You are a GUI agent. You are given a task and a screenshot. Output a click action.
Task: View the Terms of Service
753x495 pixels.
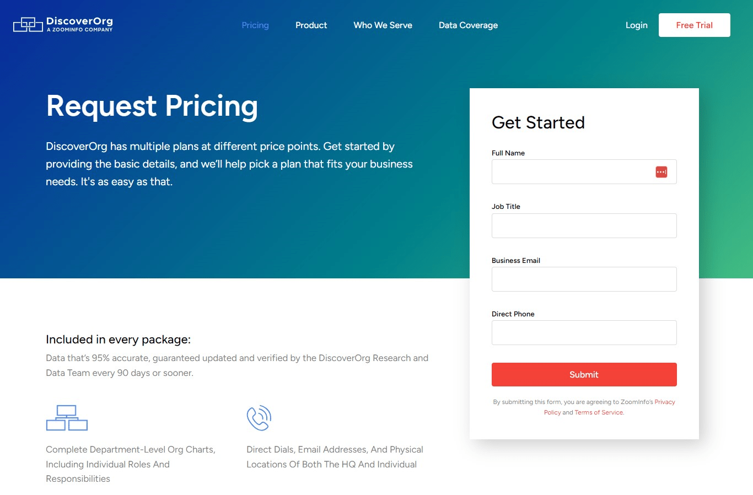(x=599, y=412)
